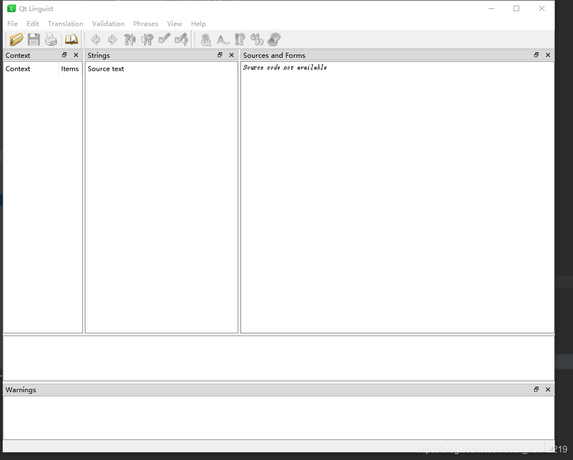
Task: Open the File menu
Action: point(12,23)
